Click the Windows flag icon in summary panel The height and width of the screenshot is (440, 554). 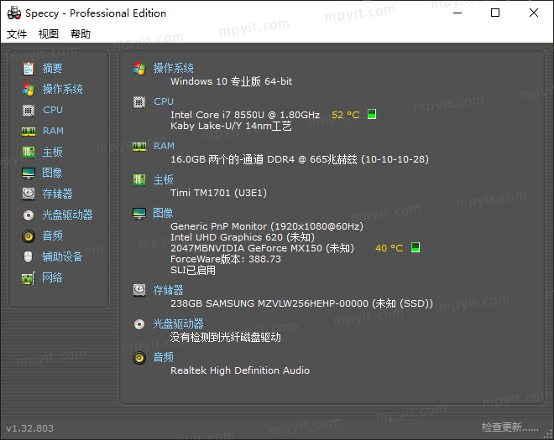pos(139,69)
